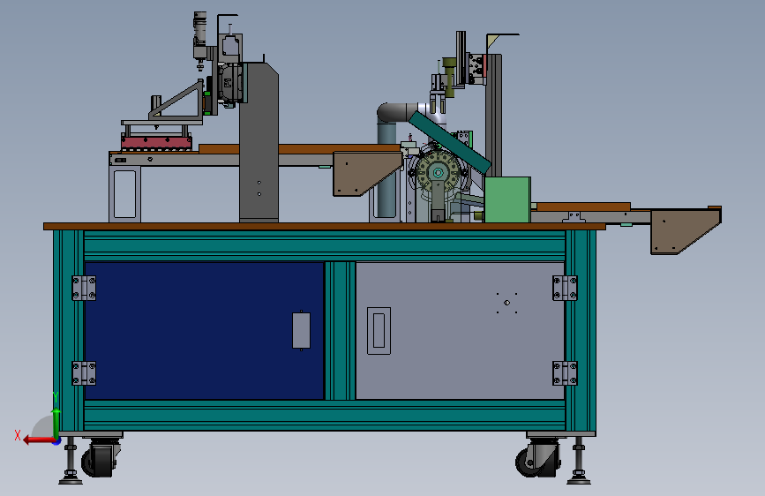Screen dimensions: 765x496
Task: Select the gray cabinet door panel
Action: click(x=460, y=330)
